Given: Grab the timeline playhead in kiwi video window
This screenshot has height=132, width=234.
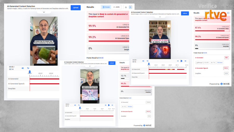Looking at the screenshot, I should [x=30, y=72].
